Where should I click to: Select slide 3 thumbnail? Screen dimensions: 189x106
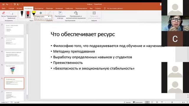click(14, 43)
